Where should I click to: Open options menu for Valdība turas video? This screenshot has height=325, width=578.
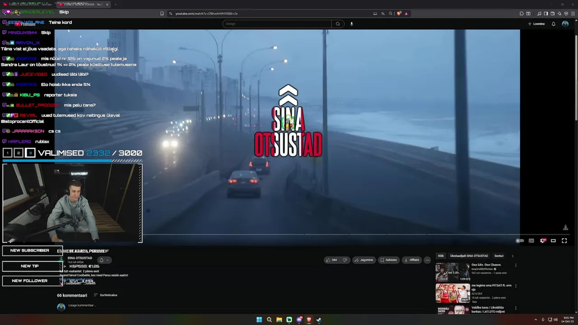tap(516, 308)
